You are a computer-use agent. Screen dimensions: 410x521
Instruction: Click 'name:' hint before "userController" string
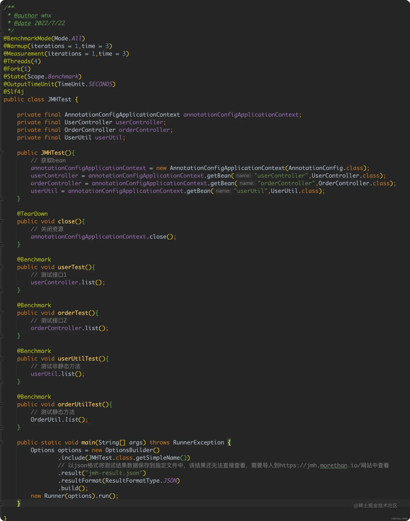243,175
